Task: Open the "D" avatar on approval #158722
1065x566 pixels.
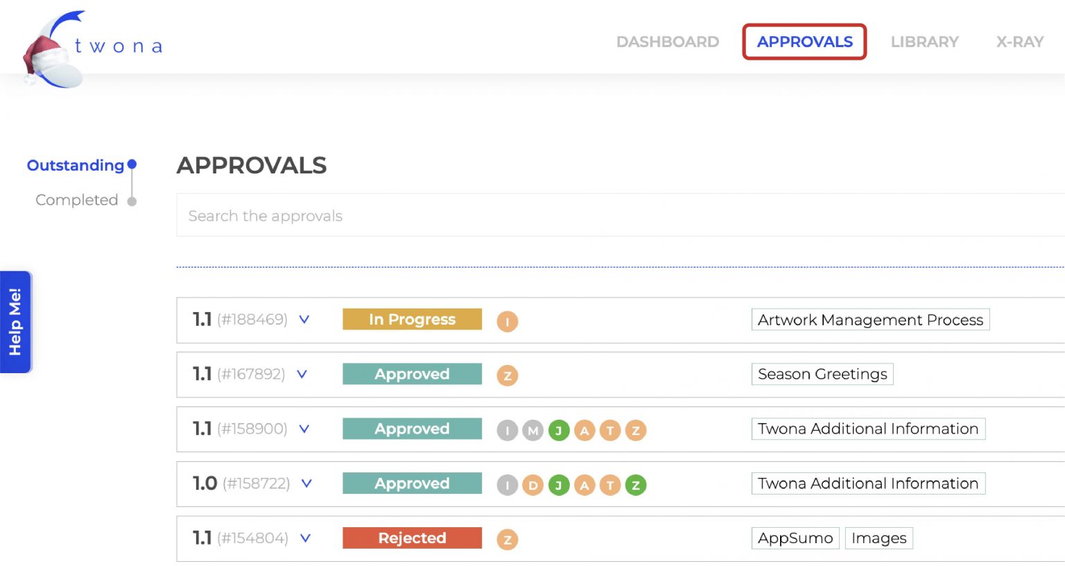Action: pyautogui.click(x=532, y=485)
